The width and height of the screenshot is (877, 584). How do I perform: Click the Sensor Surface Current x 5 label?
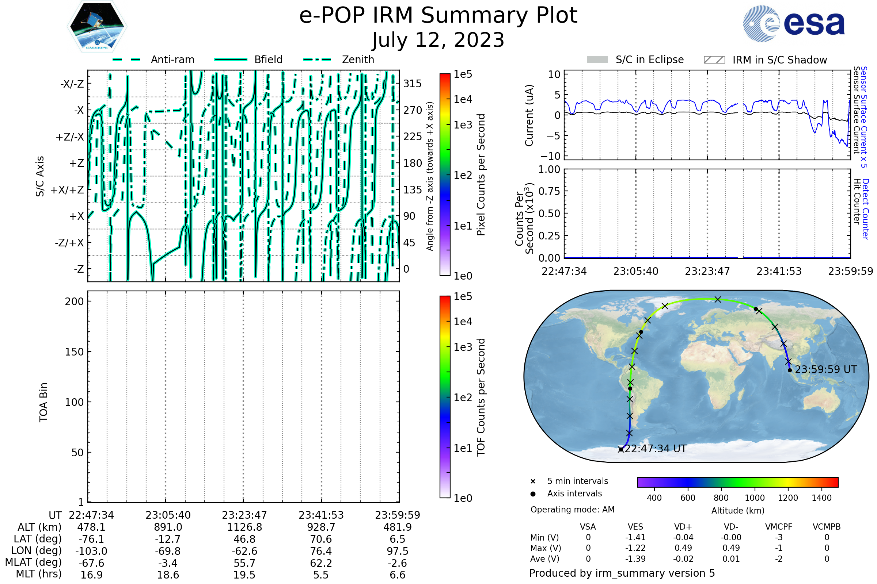[864, 116]
